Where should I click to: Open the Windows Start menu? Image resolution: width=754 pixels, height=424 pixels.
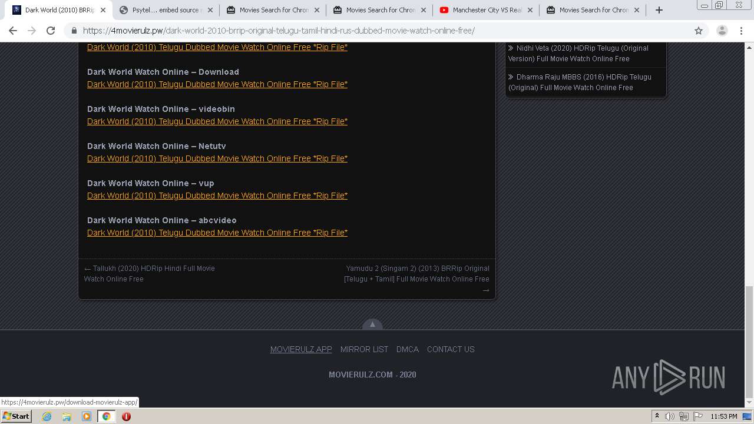[16, 416]
